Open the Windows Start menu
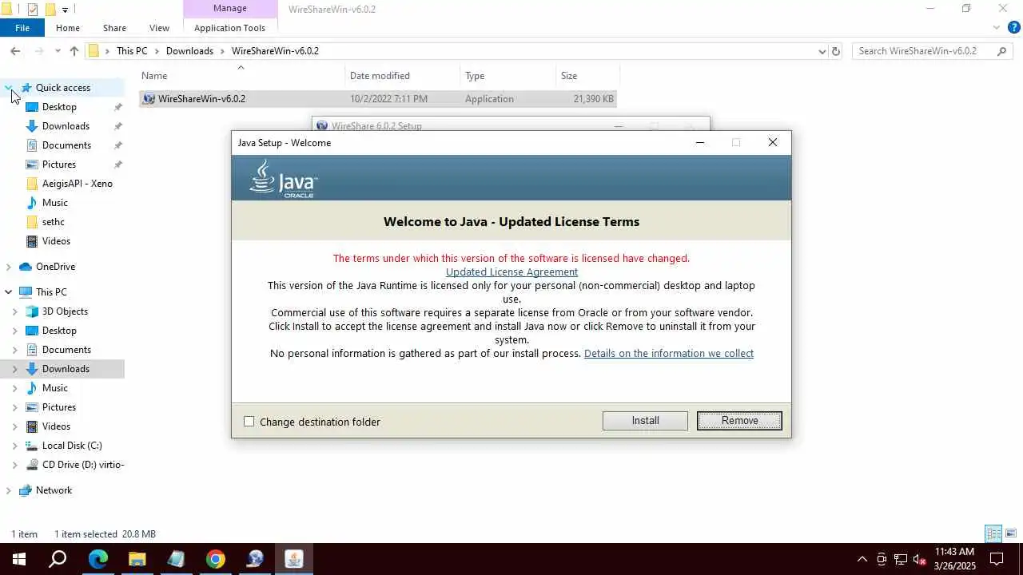The image size is (1023, 575). (x=19, y=559)
